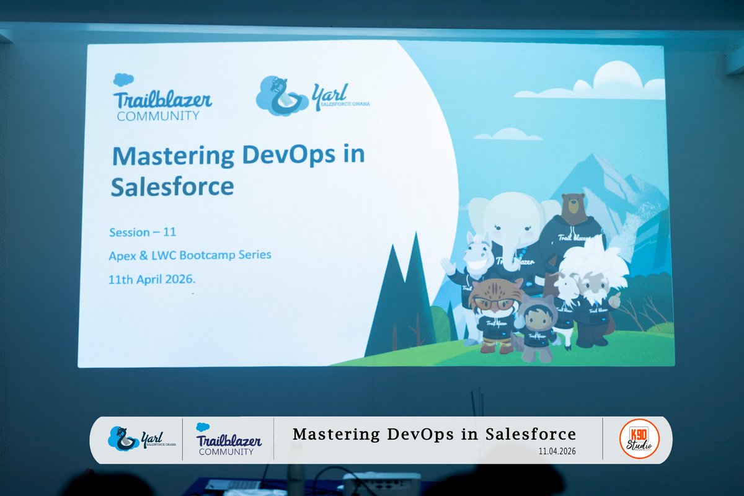Click the Trailblazer Community logo on the slide

(x=162, y=97)
